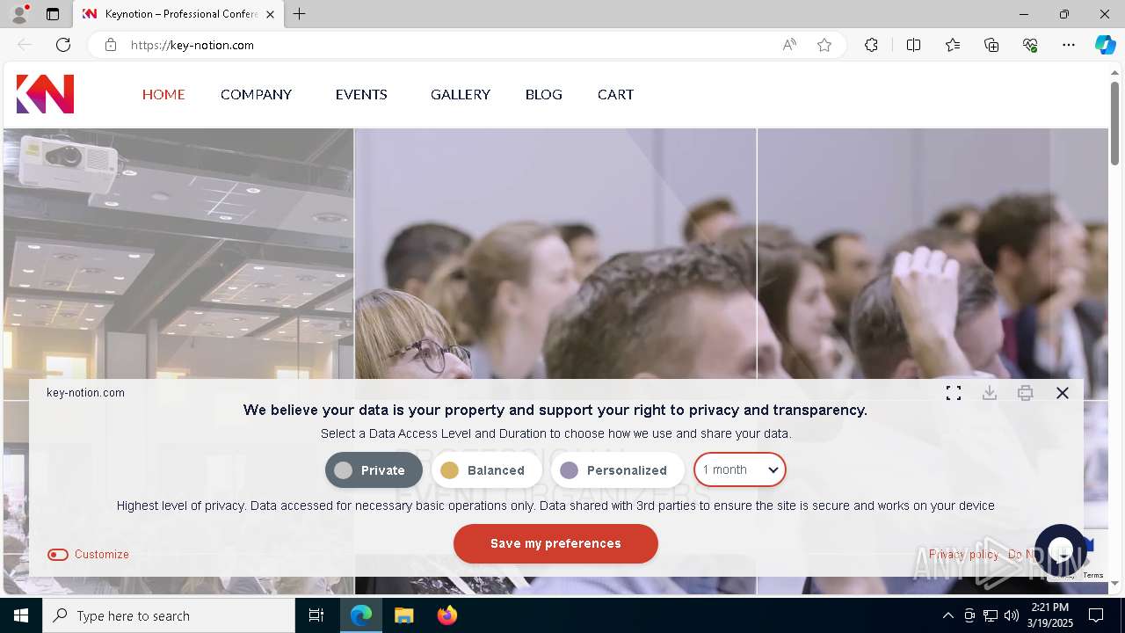Image resolution: width=1125 pixels, height=633 pixels.
Task: Open File Explorer from taskbar
Action: point(403,615)
